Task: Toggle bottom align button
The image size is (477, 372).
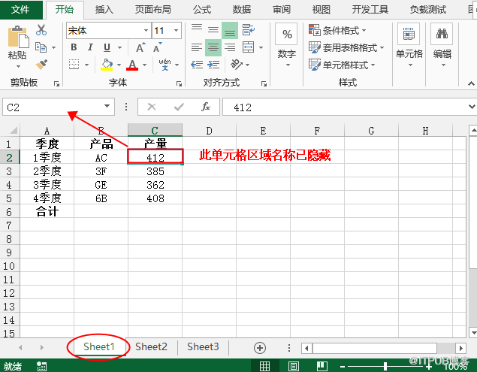Action: click(230, 30)
